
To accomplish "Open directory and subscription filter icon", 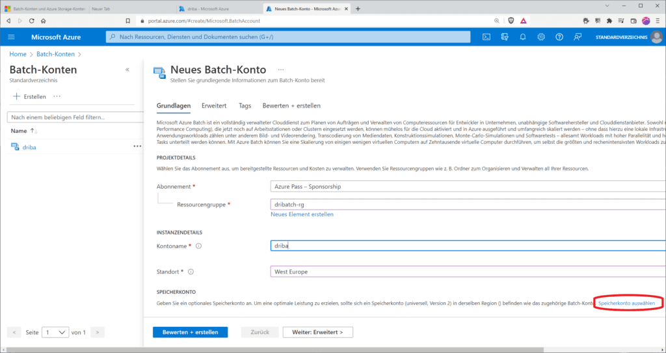I will click(505, 37).
